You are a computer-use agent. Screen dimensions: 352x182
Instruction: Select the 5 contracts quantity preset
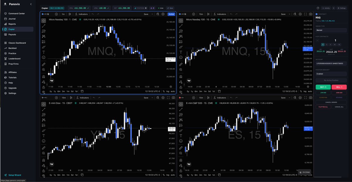pyautogui.click(x=331, y=44)
